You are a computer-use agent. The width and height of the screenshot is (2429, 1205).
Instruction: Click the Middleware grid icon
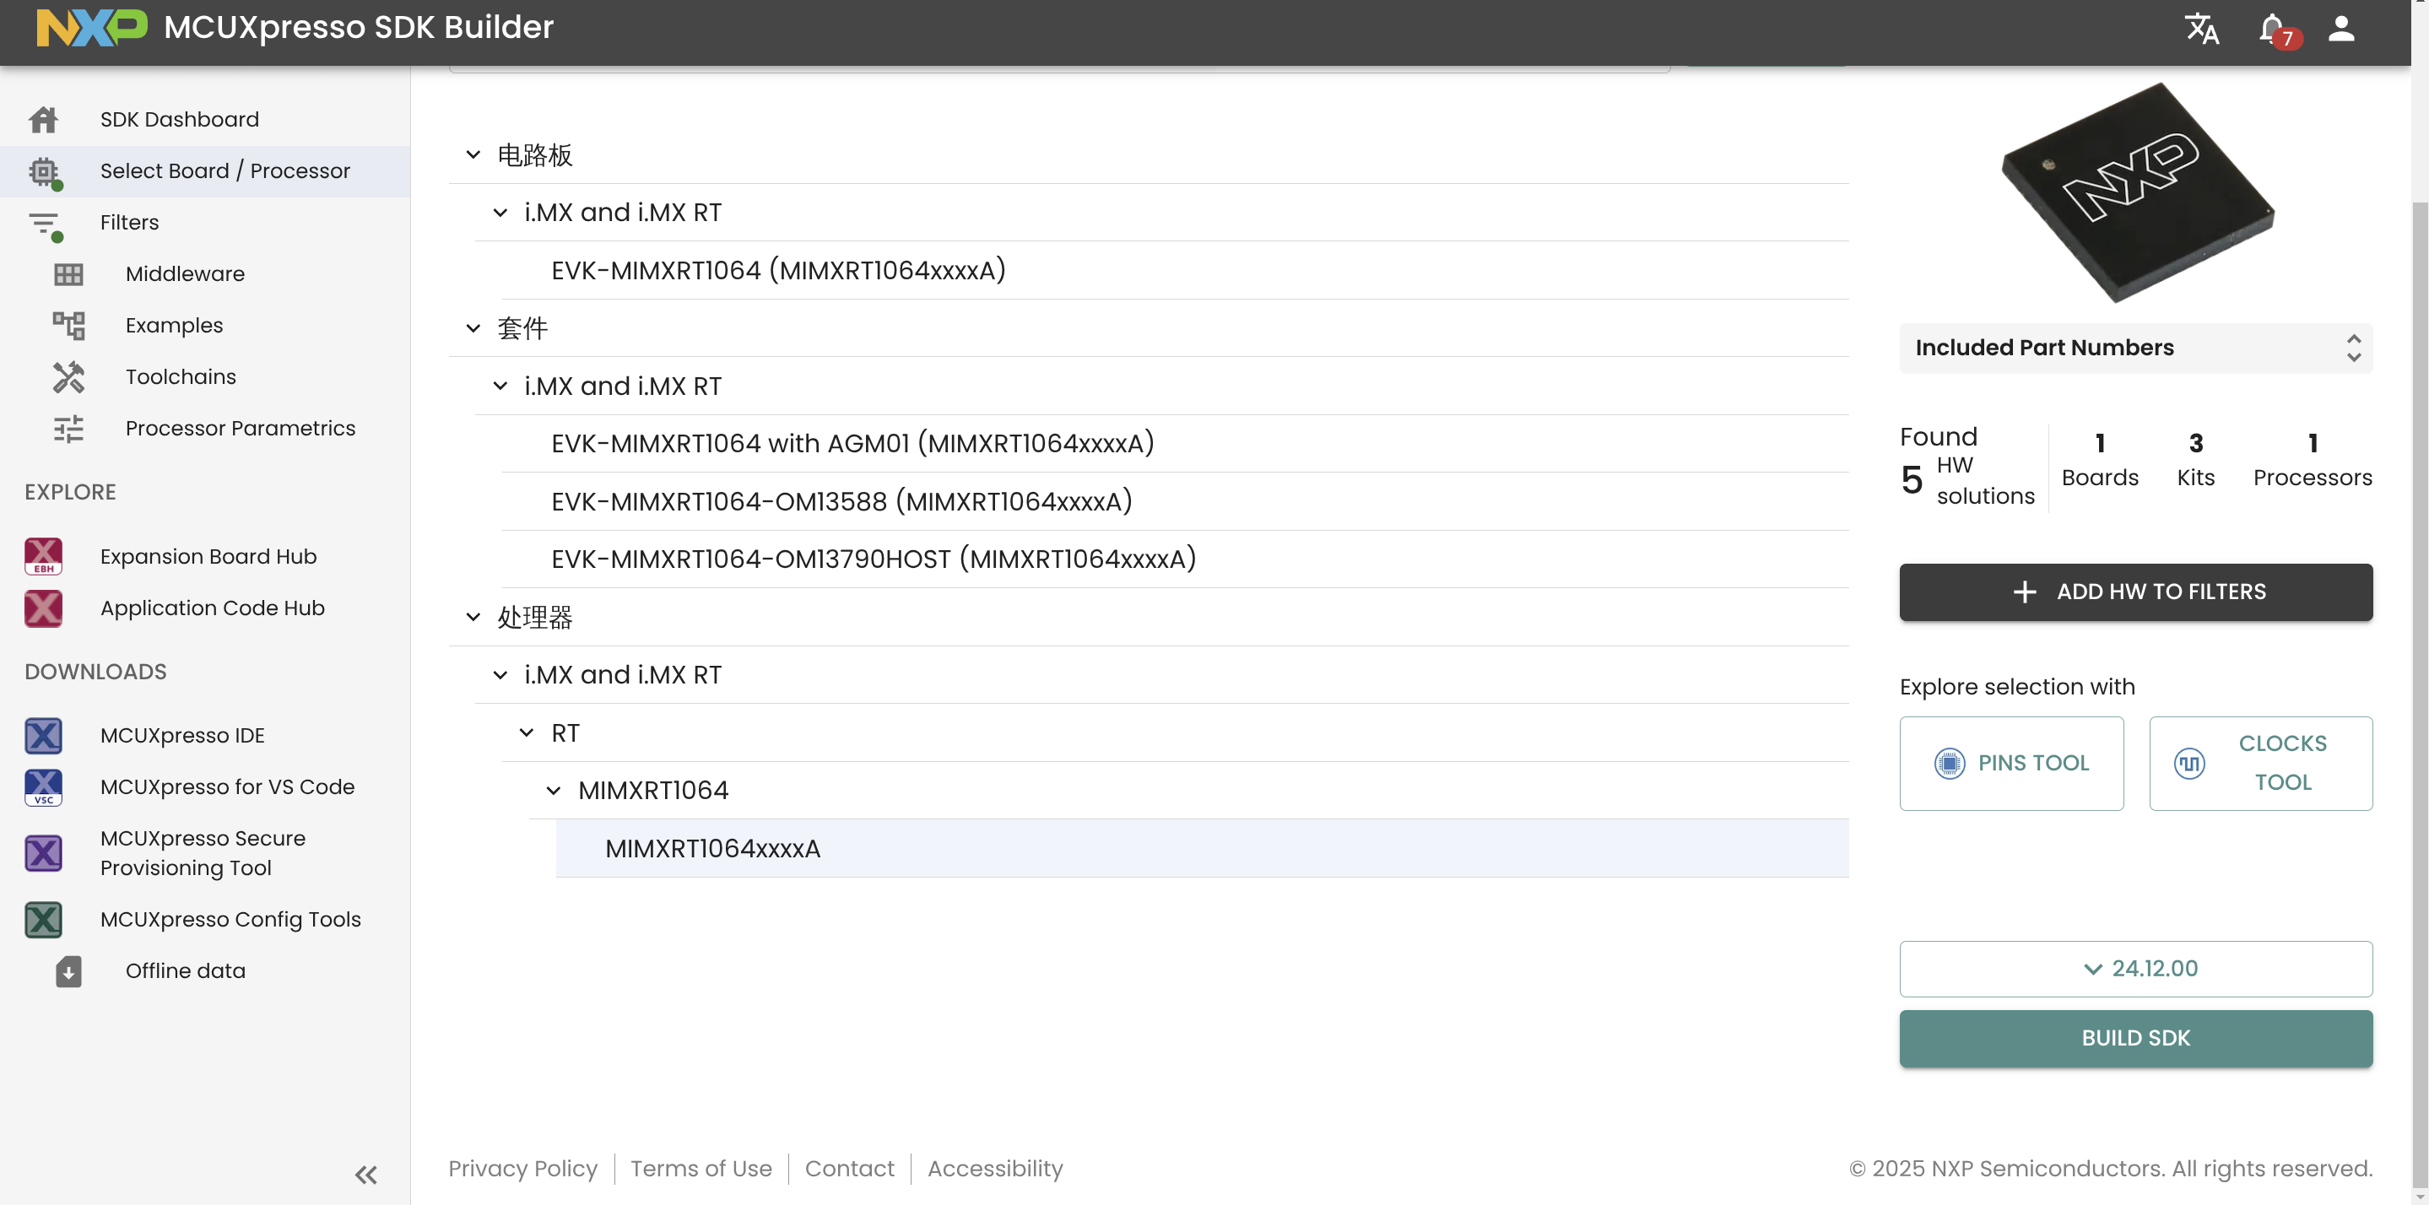(68, 274)
